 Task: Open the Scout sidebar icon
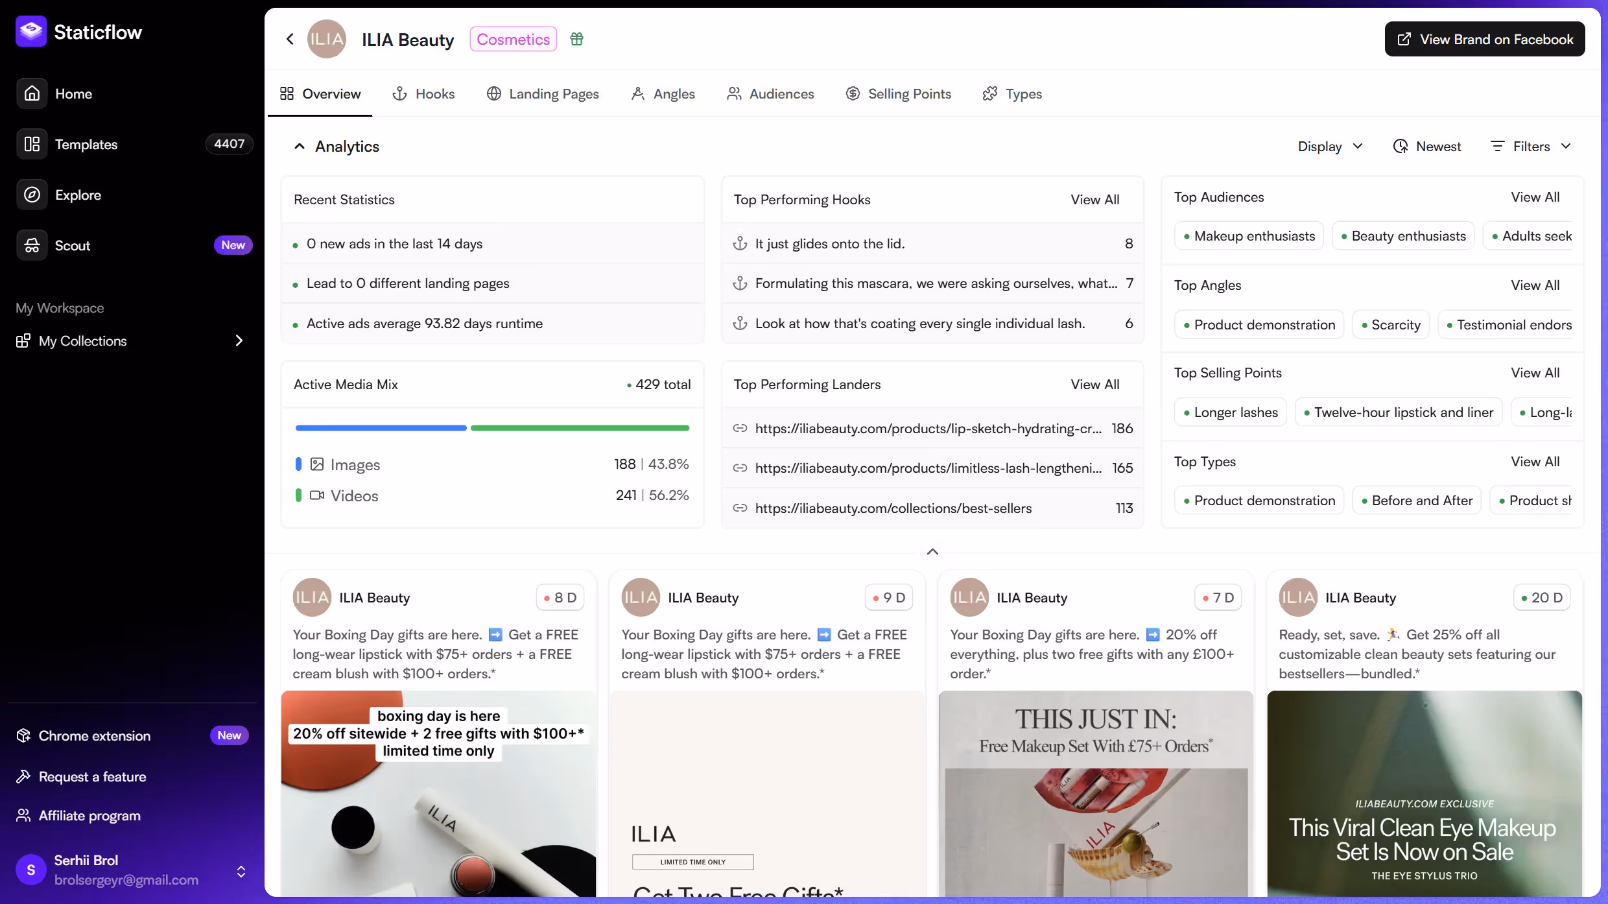point(32,245)
